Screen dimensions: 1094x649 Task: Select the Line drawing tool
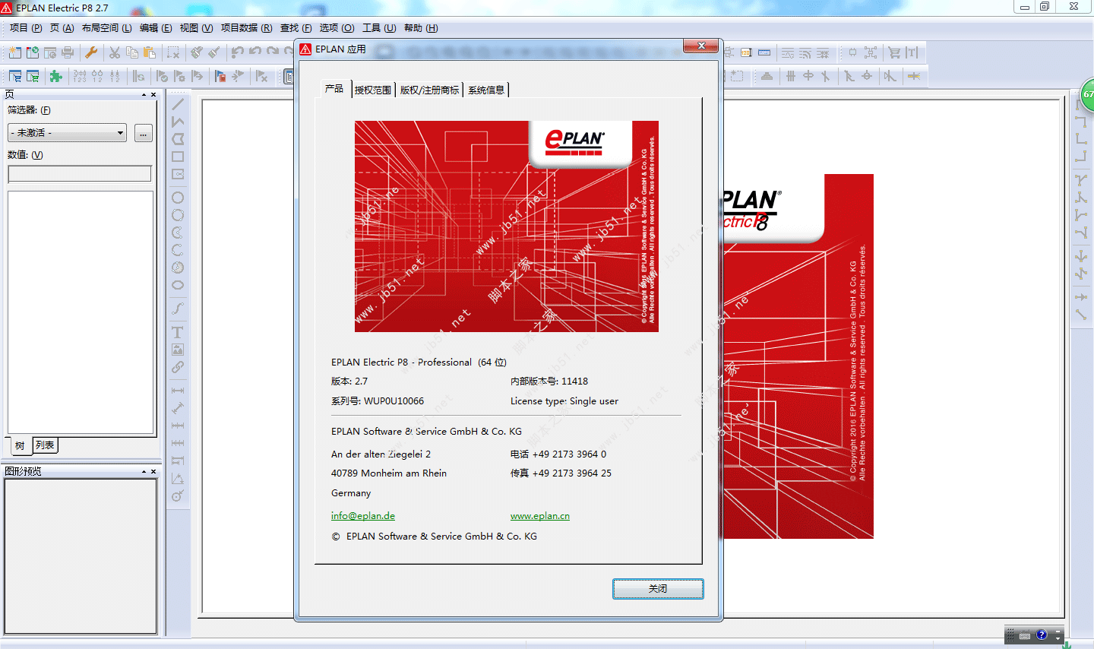pos(178,104)
